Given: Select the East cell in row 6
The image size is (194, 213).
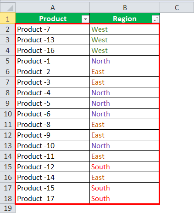Looking at the screenshot, I should pyautogui.click(x=124, y=72).
